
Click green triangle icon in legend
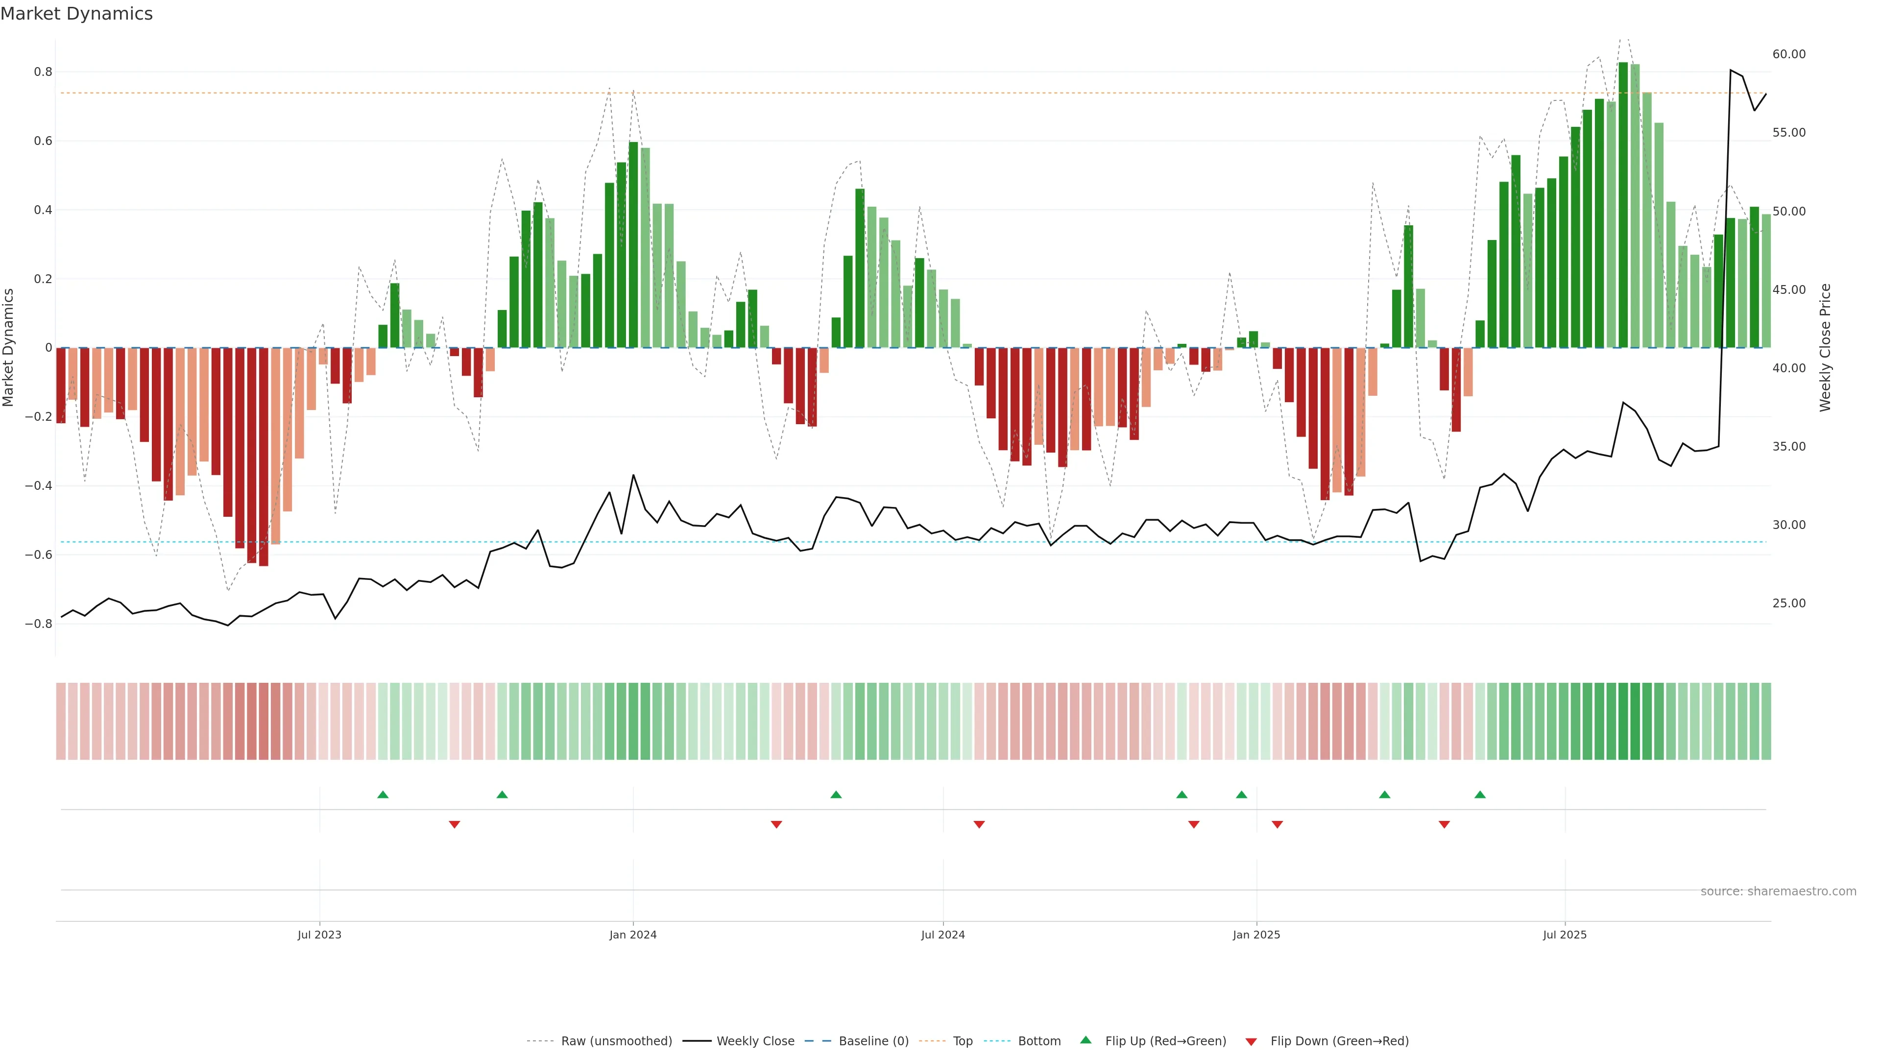tap(1086, 1040)
